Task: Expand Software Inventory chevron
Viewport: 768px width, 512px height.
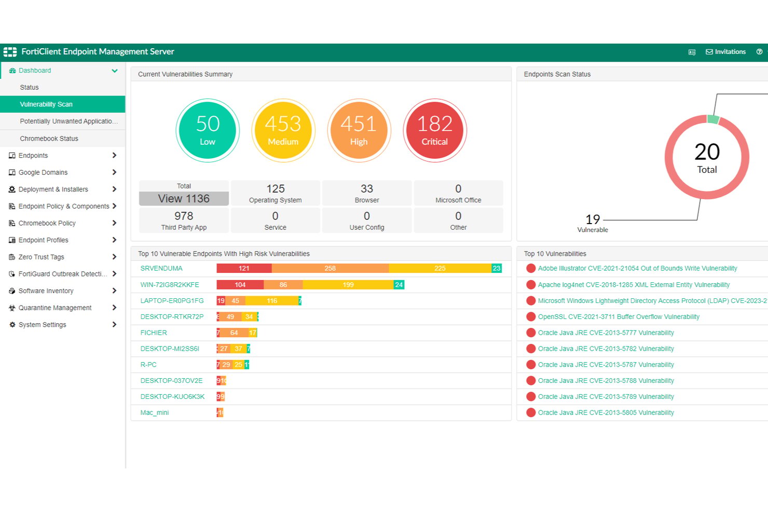Action: tap(114, 290)
